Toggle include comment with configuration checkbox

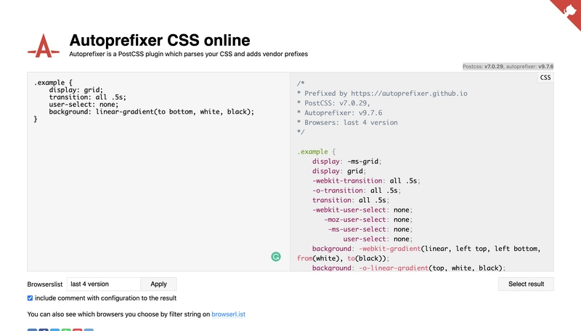[x=30, y=298]
